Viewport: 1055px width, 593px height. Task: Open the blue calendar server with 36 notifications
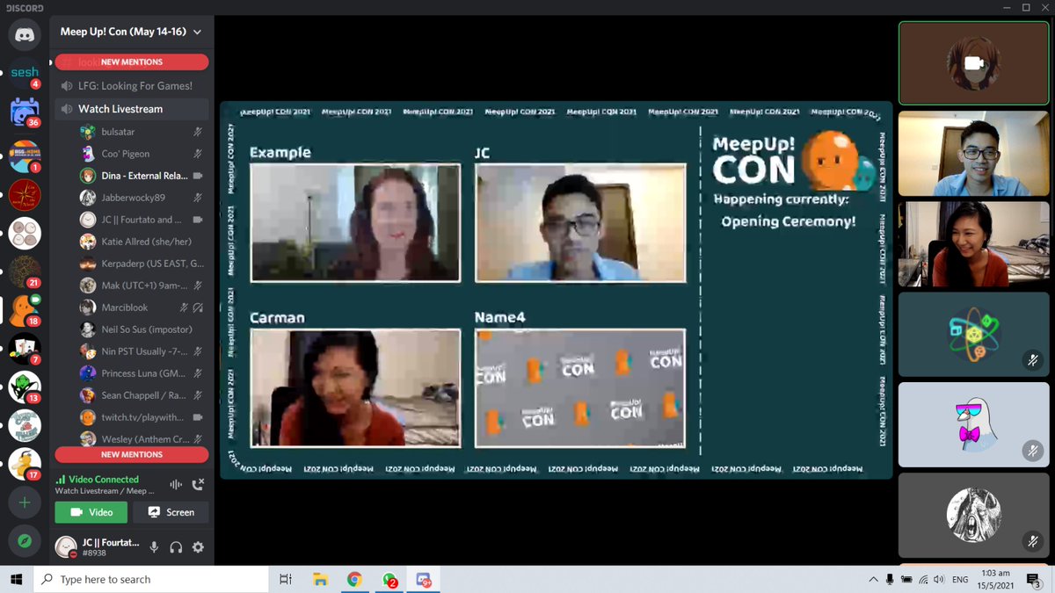point(25,112)
